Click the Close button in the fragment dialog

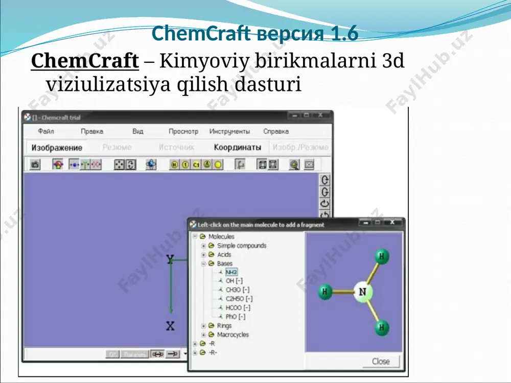point(381,361)
